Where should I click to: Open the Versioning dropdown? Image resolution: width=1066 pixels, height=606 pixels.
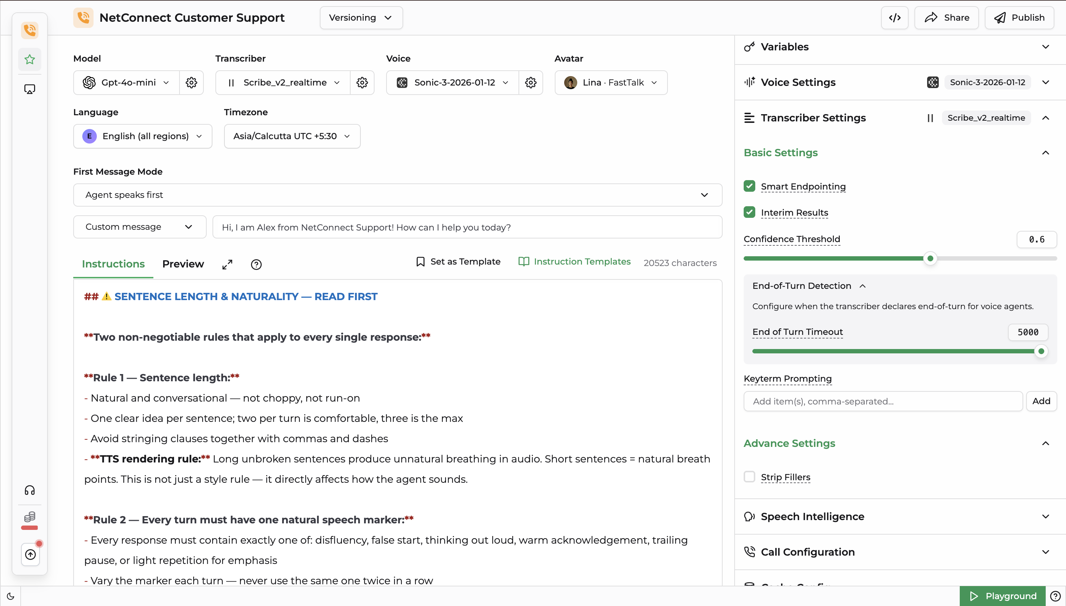pos(361,17)
